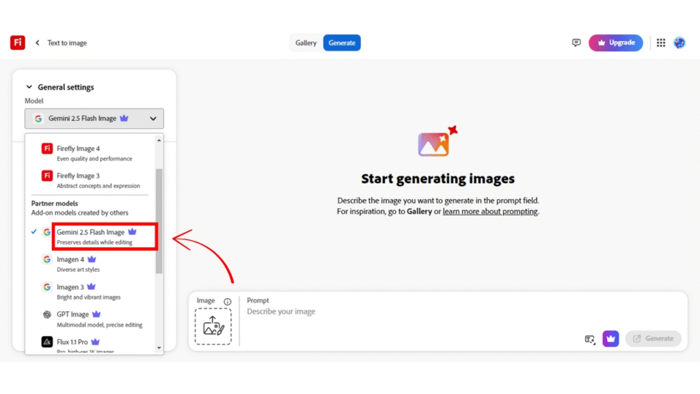Click the purple crown premium icon
The width and height of the screenshot is (700, 394).
[x=610, y=339]
